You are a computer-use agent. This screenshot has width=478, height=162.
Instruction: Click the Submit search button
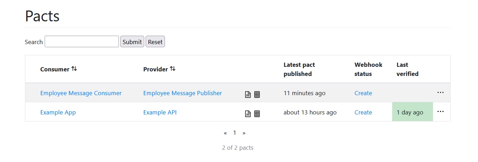(x=132, y=42)
